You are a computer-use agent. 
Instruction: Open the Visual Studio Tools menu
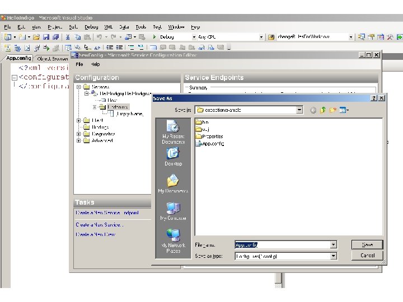tap(141, 27)
